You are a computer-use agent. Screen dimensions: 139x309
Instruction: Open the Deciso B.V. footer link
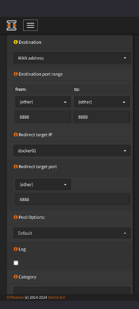point(57,297)
